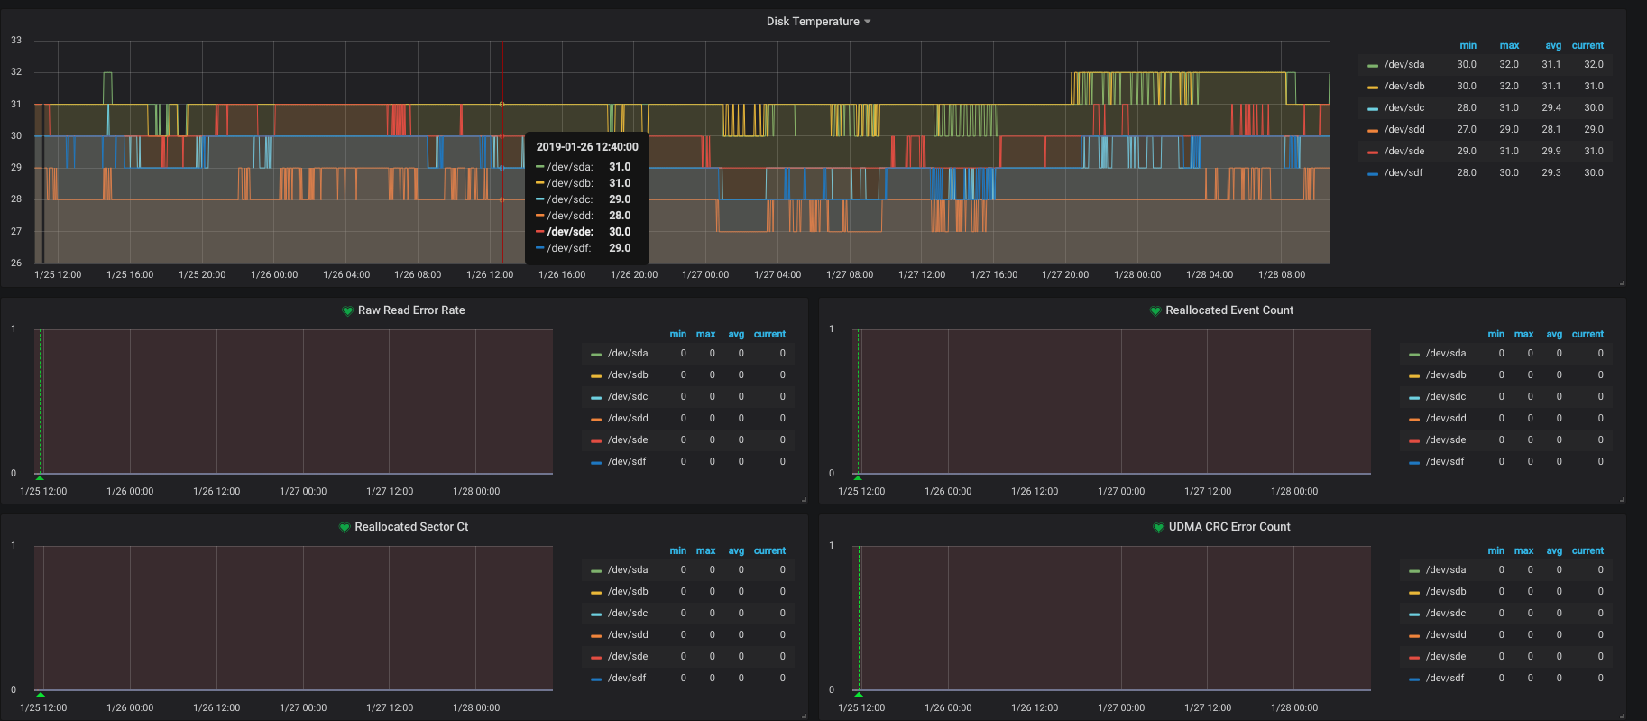Toggle /dev/sda series in Disk Temperature legend
The width and height of the screenshot is (1647, 721).
1404,65
